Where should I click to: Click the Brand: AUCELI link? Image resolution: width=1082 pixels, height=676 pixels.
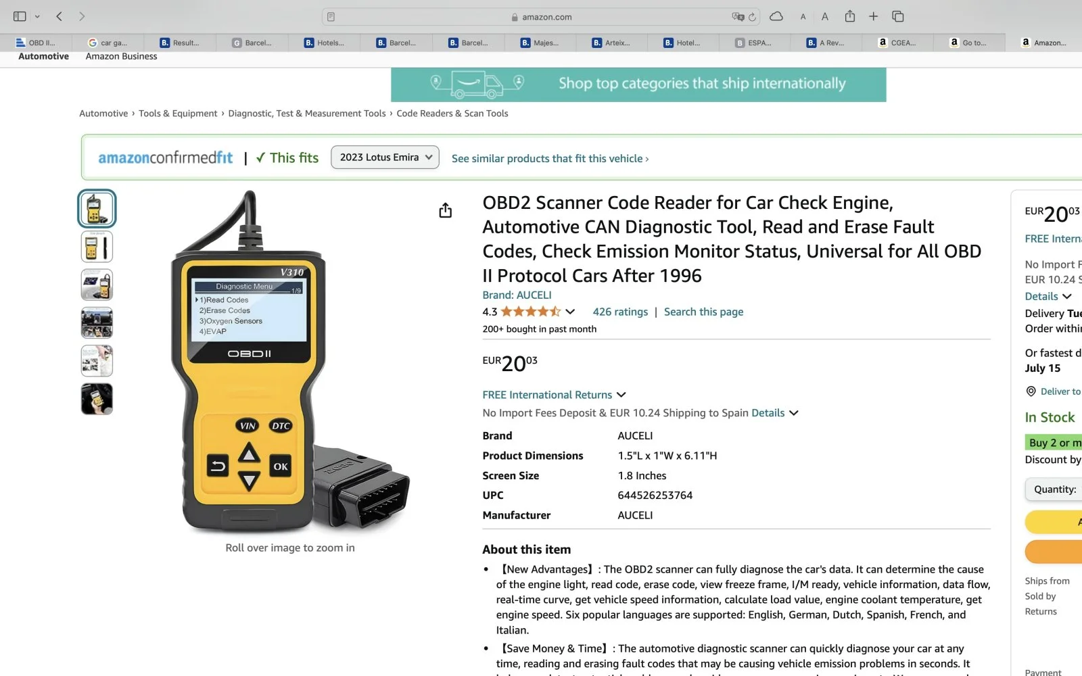pos(517,295)
